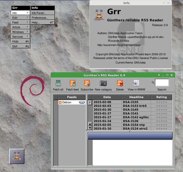Select the Debian feed in the Feeds list

pyautogui.click(x=72, y=102)
